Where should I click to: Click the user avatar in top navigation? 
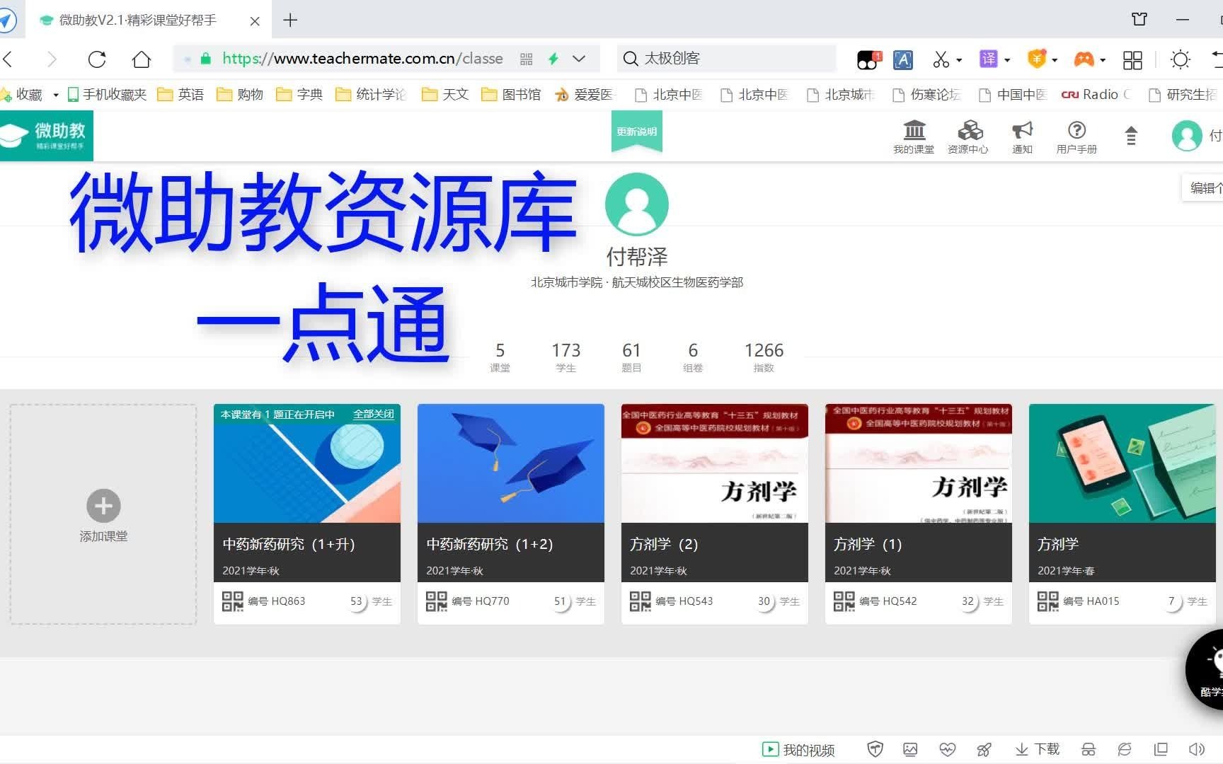click(x=1187, y=136)
